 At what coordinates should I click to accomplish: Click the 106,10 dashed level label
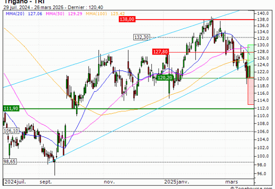(x=11, y=131)
